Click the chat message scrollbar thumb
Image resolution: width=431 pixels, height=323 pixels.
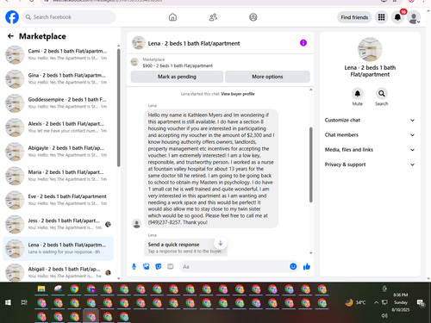tap(310, 165)
